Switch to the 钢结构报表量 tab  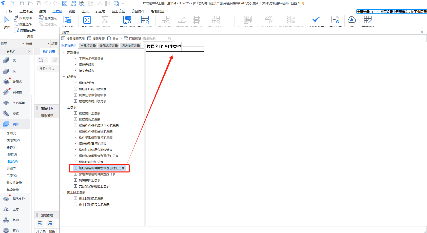pyautogui.click(x=131, y=46)
